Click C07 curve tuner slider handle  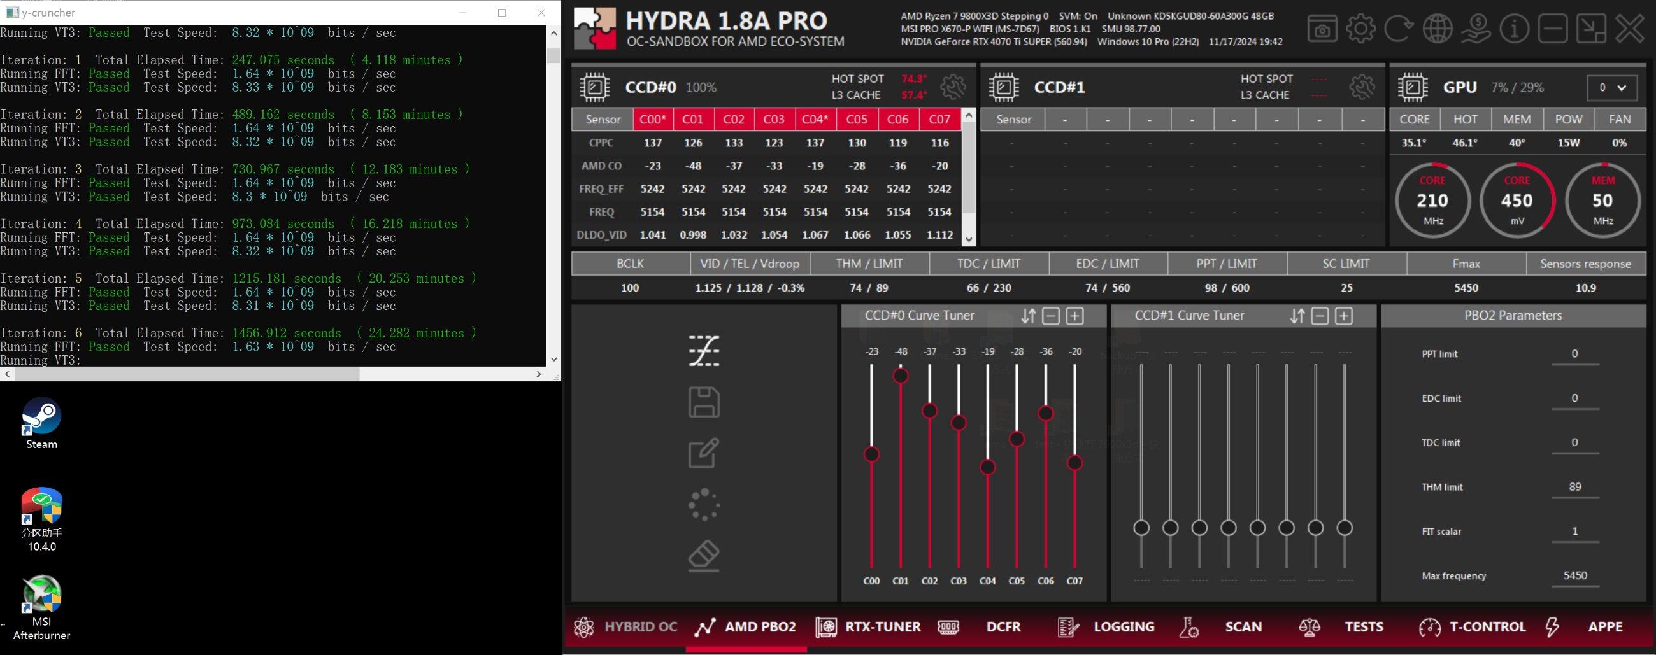click(x=1075, y=463)
